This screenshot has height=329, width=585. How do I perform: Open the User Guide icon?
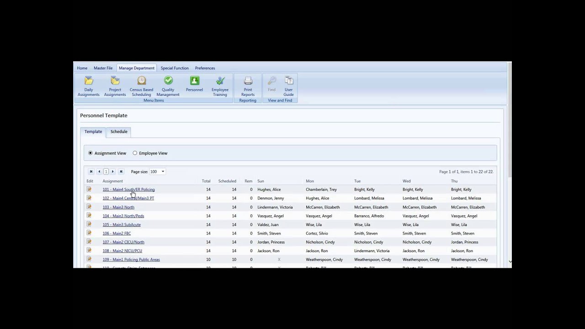coord(289,81)
